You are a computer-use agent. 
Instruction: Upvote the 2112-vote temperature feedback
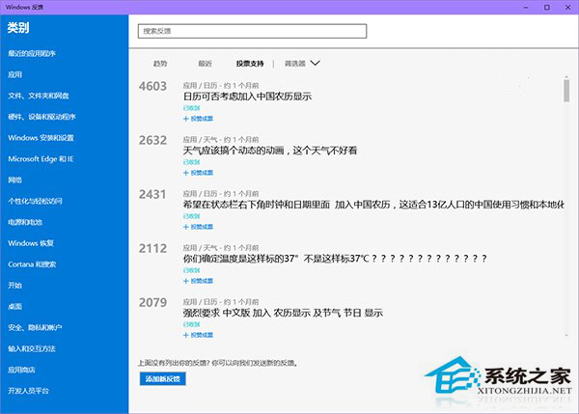[x=198, y=281]
